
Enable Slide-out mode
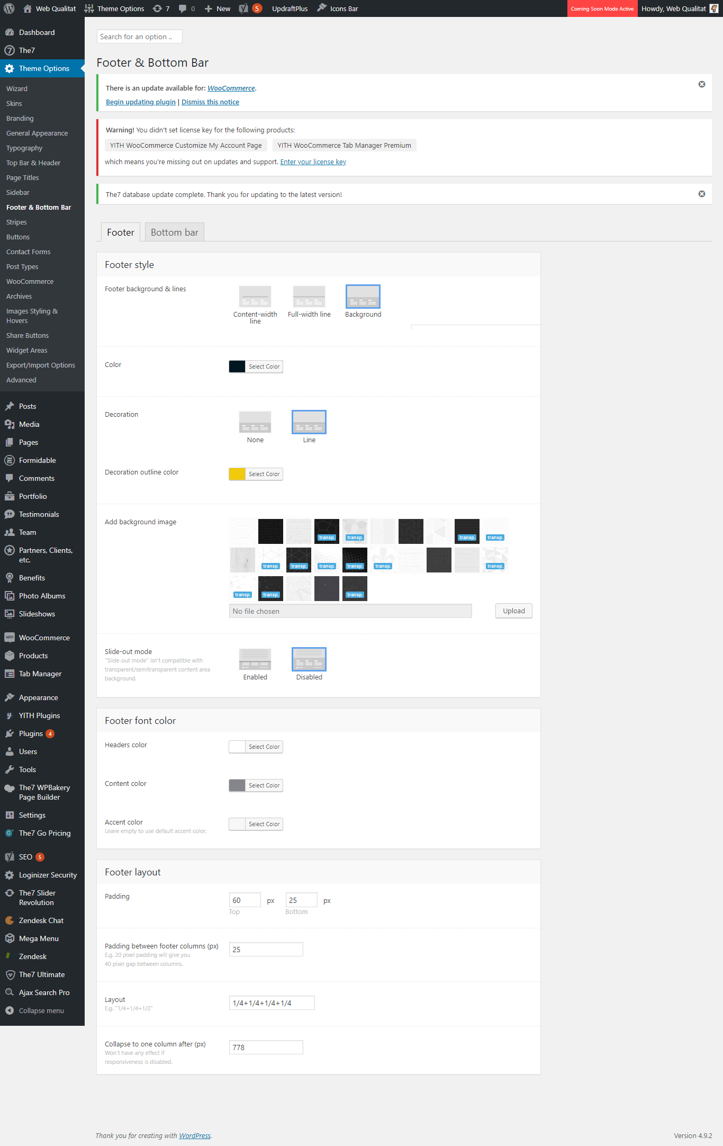coord(255,659)
